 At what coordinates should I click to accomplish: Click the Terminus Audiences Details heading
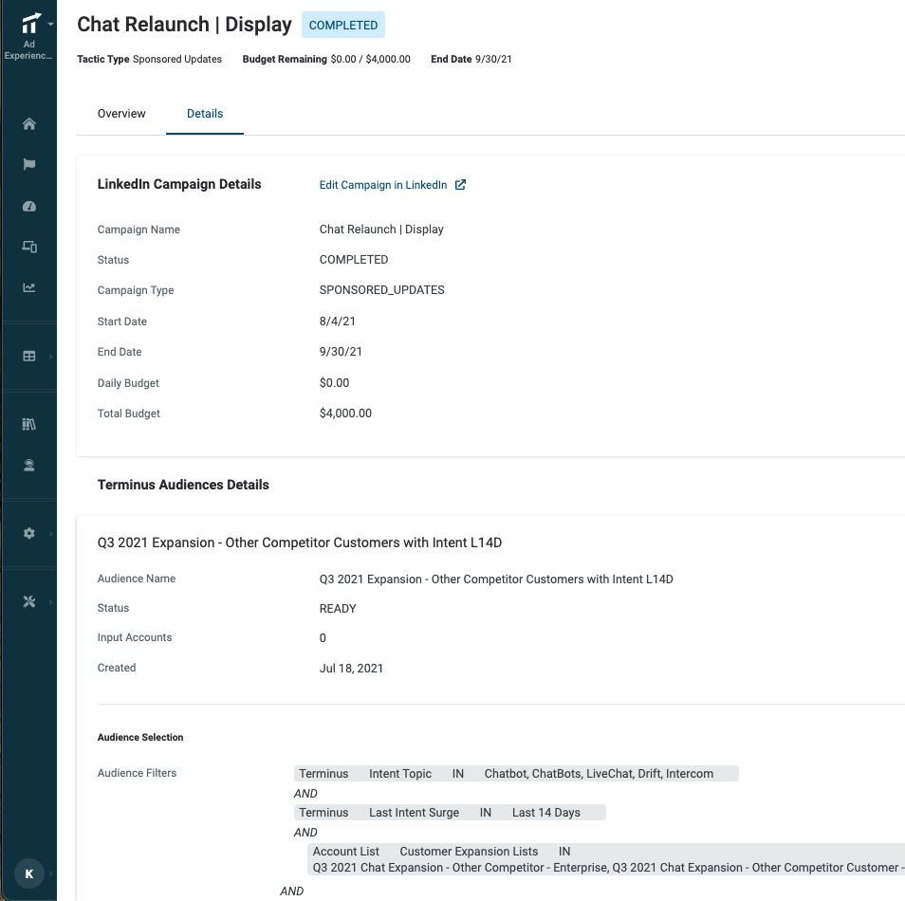183,485
